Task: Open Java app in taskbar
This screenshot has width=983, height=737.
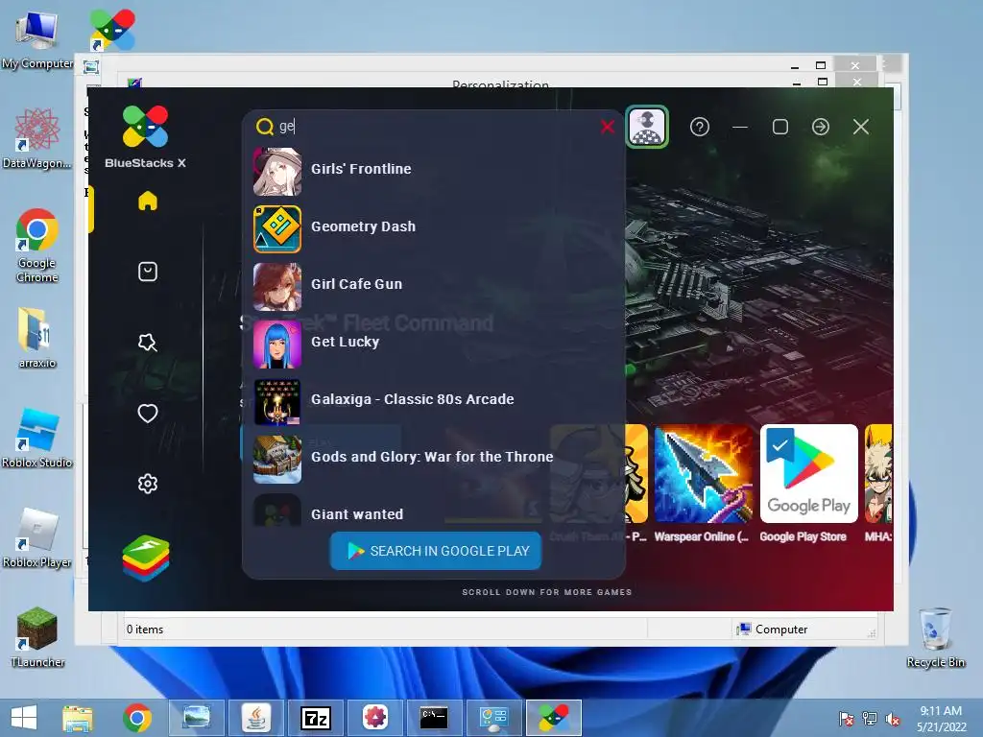Action: (256, 718)
